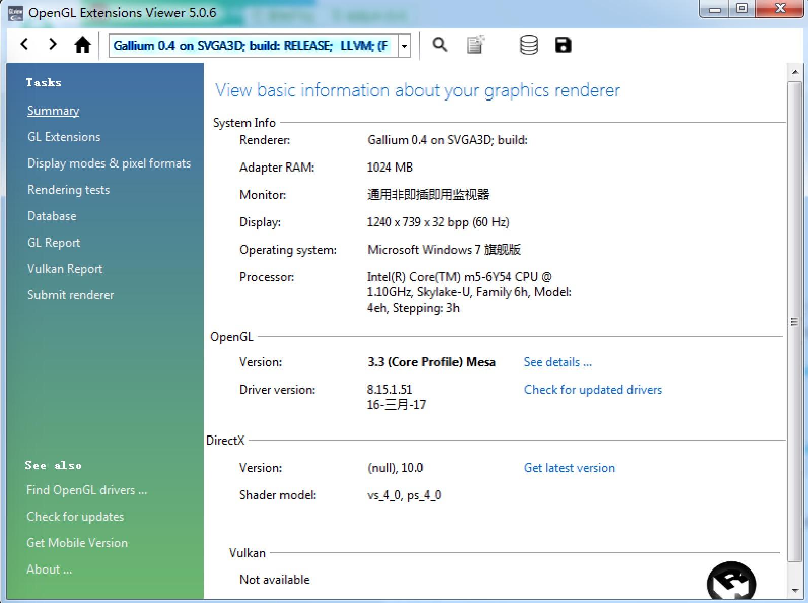Open the database cylinder icon
Viewport: 808px width, 603px height.
529,45
